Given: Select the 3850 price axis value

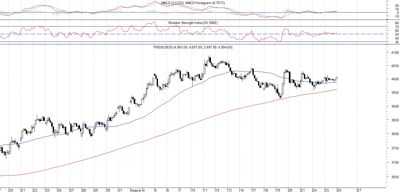Looking at the screenshot, I should point(395,120).
